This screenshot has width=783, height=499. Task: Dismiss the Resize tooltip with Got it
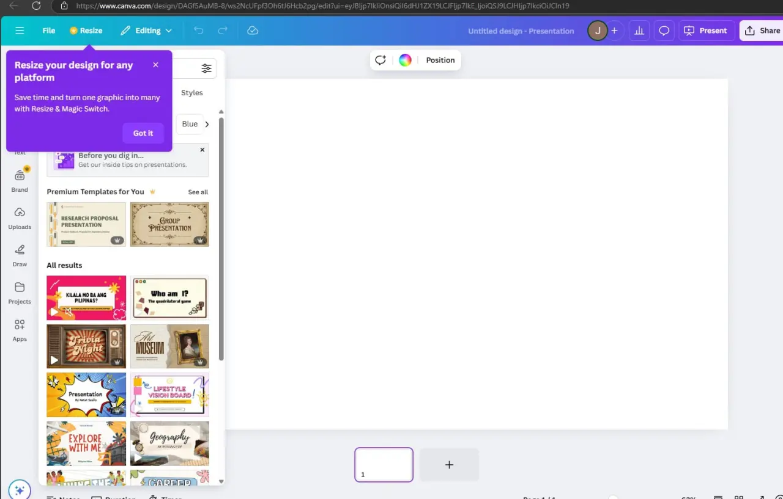tap(143, 133)
